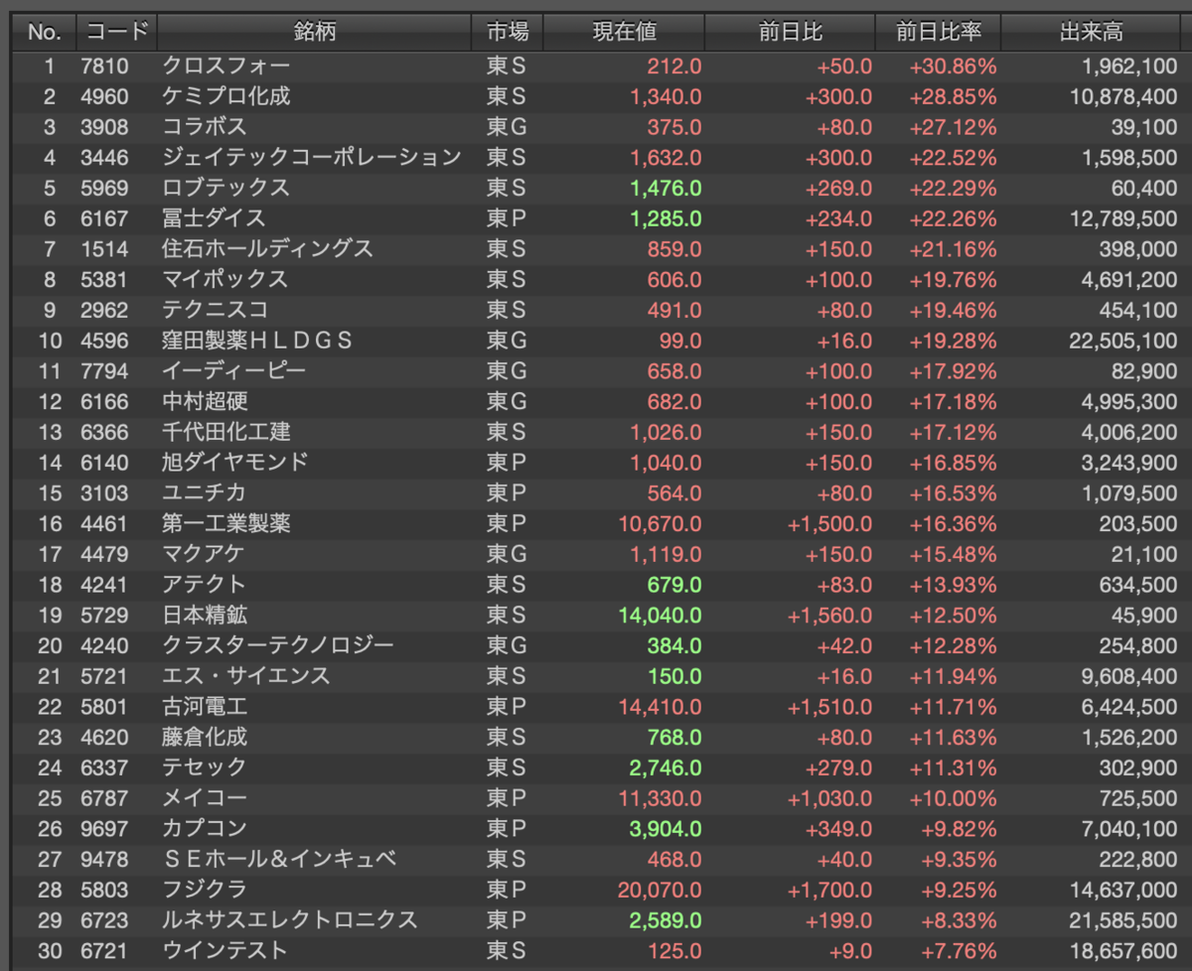1192x971 pixels.
Task: Click stock code 3908
Action: [x=104, y=127]
